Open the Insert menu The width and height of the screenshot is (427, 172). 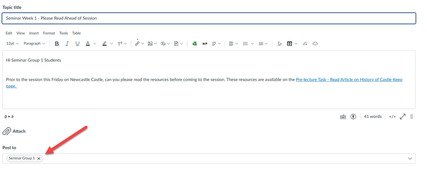click(x=34, y=33)
